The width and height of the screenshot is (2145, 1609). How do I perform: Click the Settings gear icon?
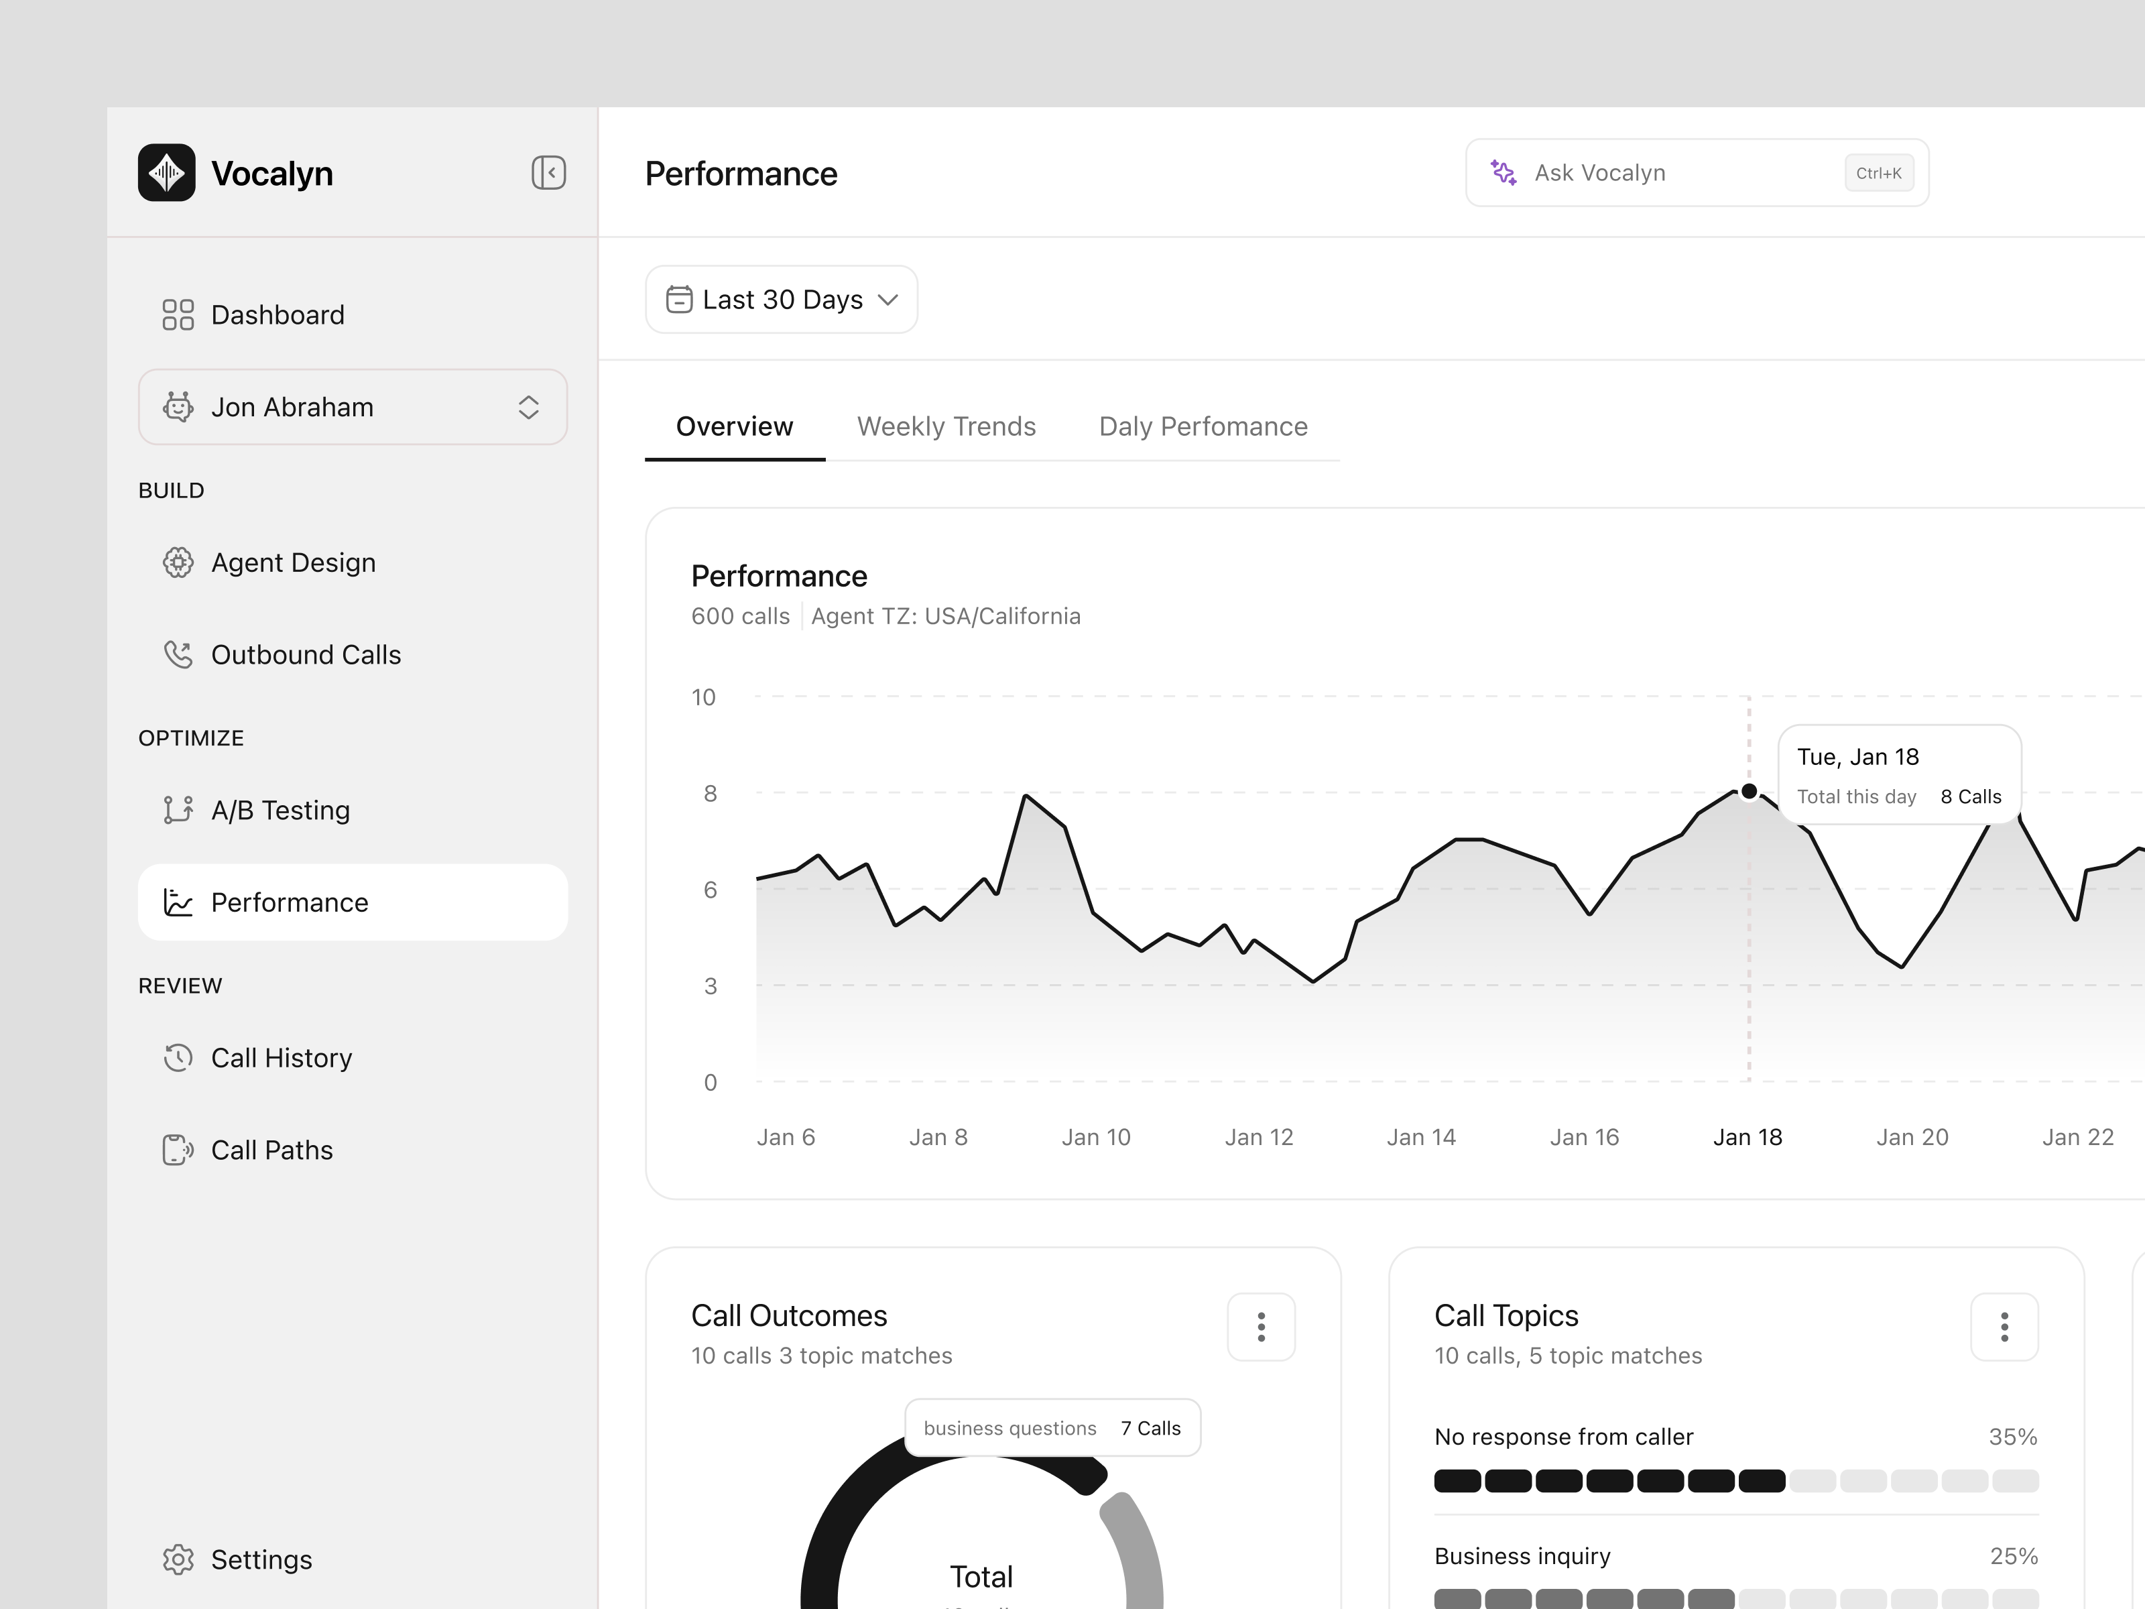click(x=178, y=1559)
